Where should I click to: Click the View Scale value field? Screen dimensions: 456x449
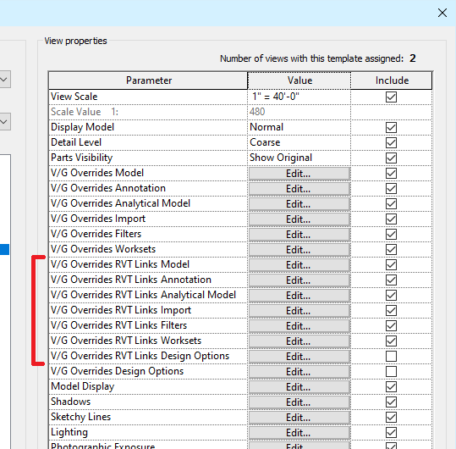click(299, 97)
